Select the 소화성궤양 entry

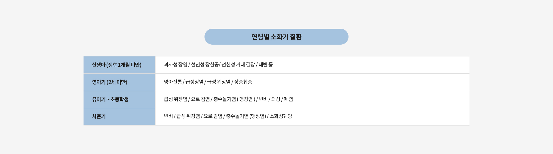(x=281, y=116)
